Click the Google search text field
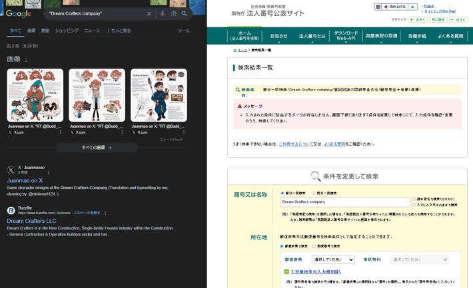The image size is (473, 288). (96, 13)
